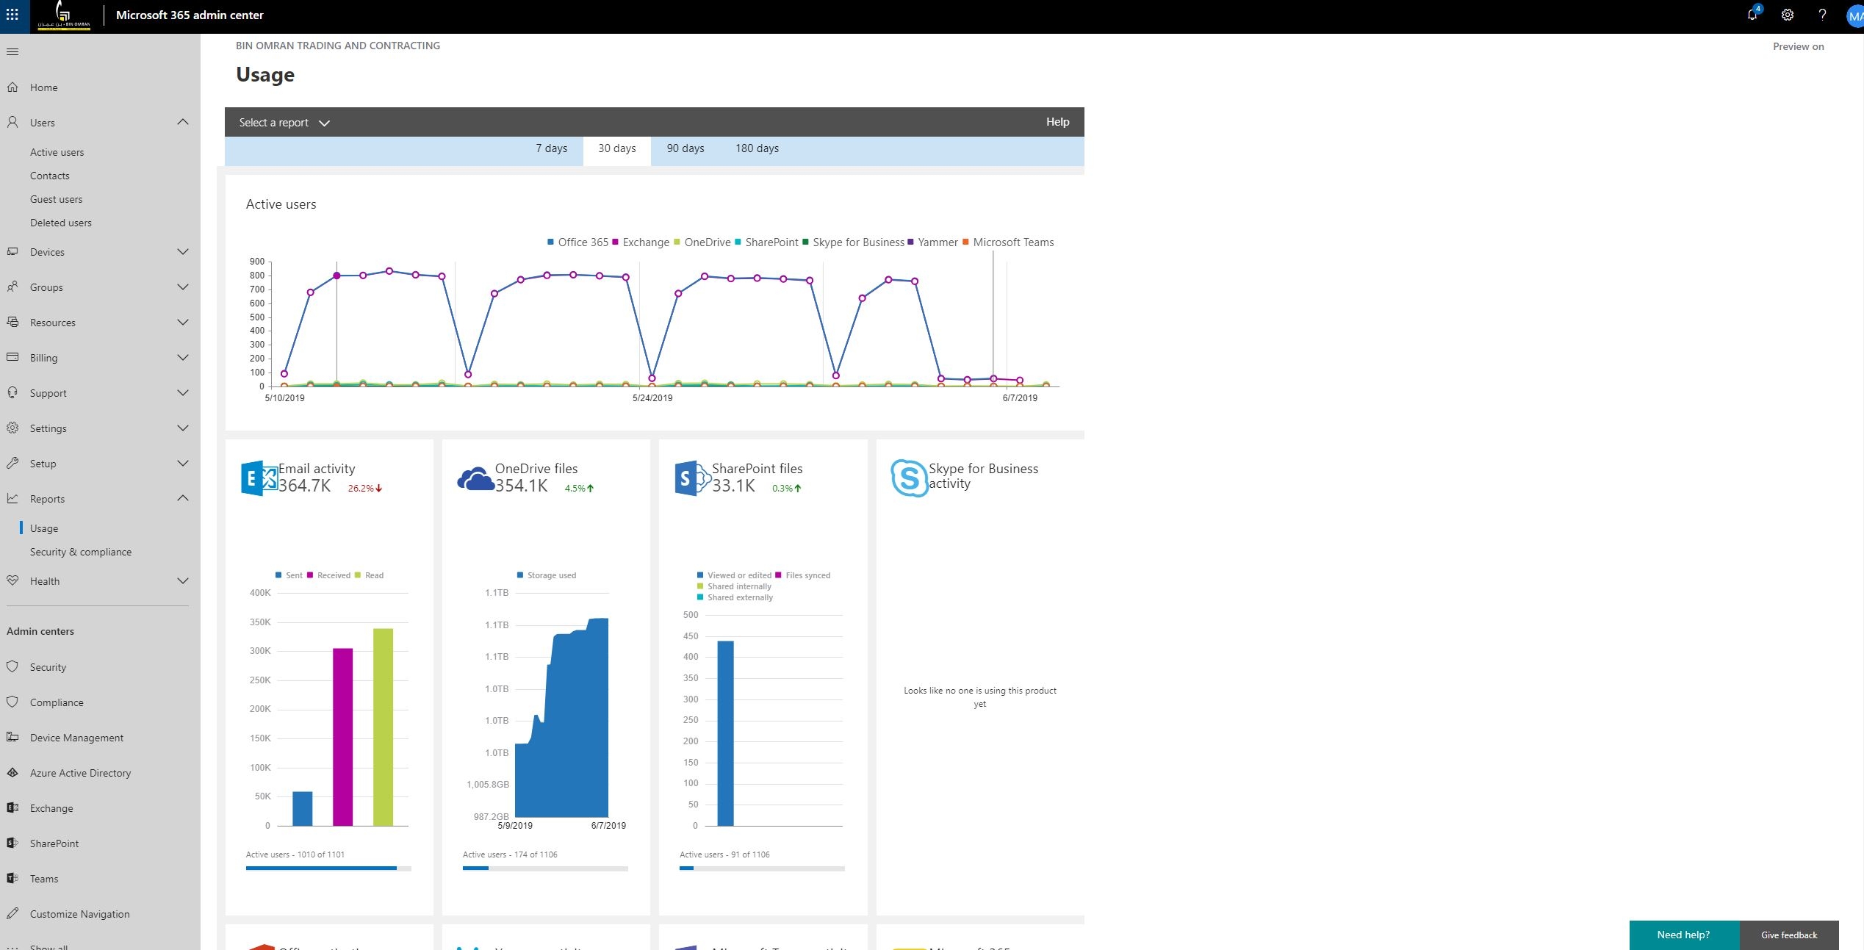
Task: Open the Select a report dropdown
Action: 284,123
